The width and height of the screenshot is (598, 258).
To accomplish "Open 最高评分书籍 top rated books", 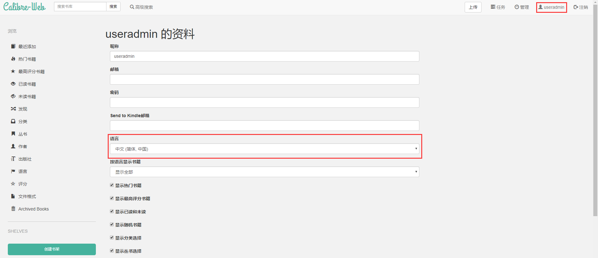I will tap(31, 71).
